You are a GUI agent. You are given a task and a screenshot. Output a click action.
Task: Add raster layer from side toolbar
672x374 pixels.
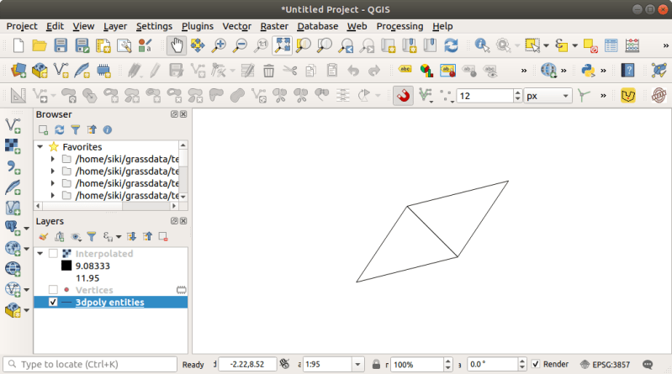pyautogui.click(x=13, y=146)
